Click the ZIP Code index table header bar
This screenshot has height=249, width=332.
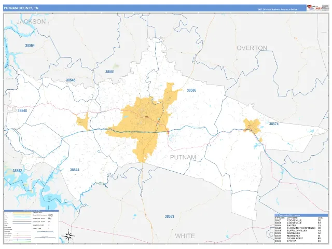pyautogui.click(x=301, y=215)
